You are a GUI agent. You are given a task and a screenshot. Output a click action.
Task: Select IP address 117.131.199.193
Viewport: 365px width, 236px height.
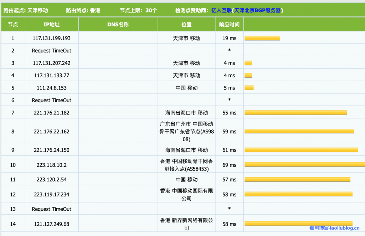(x=51, y=38)
